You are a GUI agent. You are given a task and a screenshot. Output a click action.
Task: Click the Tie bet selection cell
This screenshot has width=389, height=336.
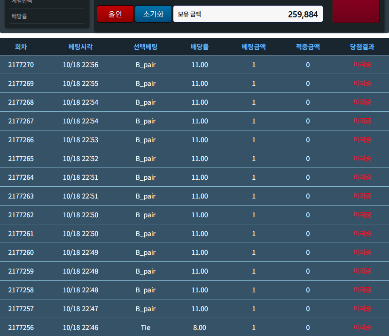146,328
